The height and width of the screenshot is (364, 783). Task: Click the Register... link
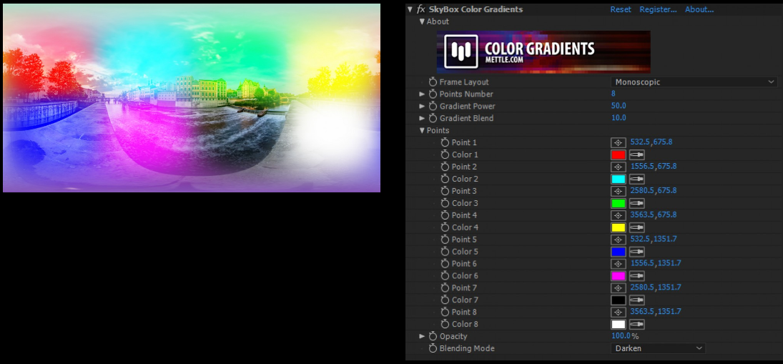click(658, 9)
